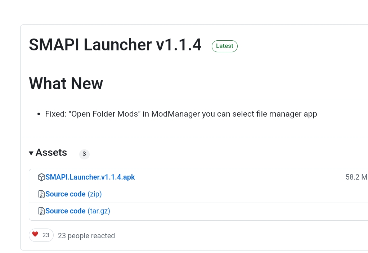The width and height of the screenshot is (368, 253).
Task: Click the Assets count badge showing 3
Action: 84,154
